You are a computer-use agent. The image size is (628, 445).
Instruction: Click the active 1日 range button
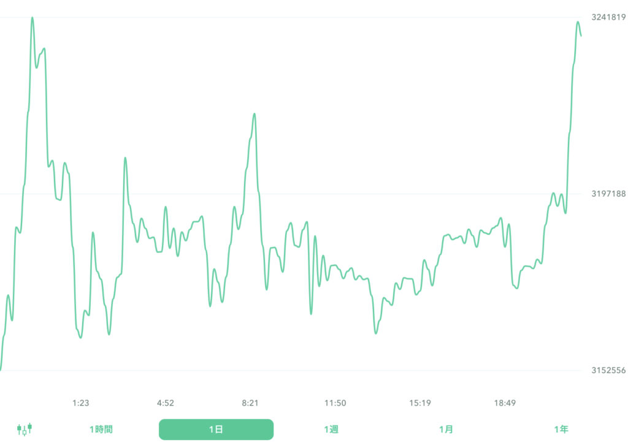pos(216,429)
